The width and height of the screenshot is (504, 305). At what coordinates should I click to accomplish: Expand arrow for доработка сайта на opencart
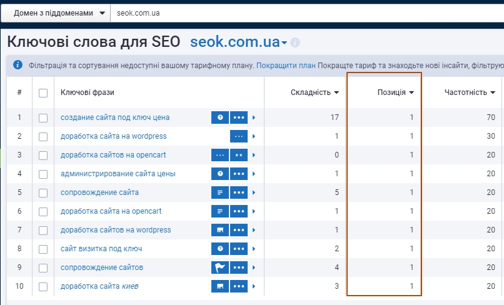254,211
